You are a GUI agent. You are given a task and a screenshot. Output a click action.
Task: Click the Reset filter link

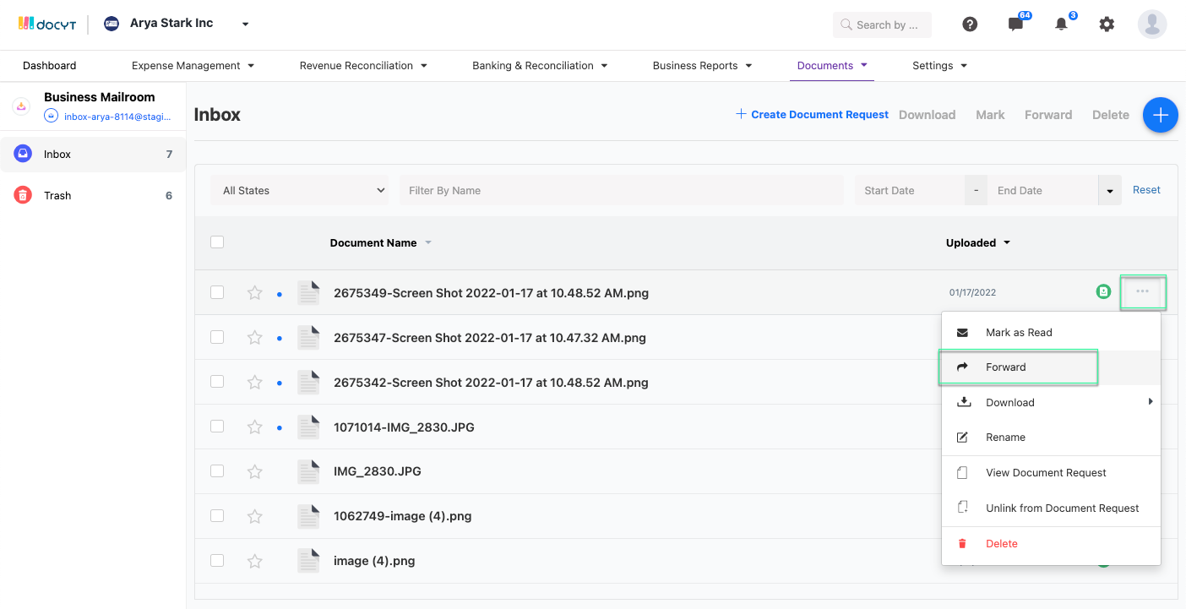point(1146,190)
